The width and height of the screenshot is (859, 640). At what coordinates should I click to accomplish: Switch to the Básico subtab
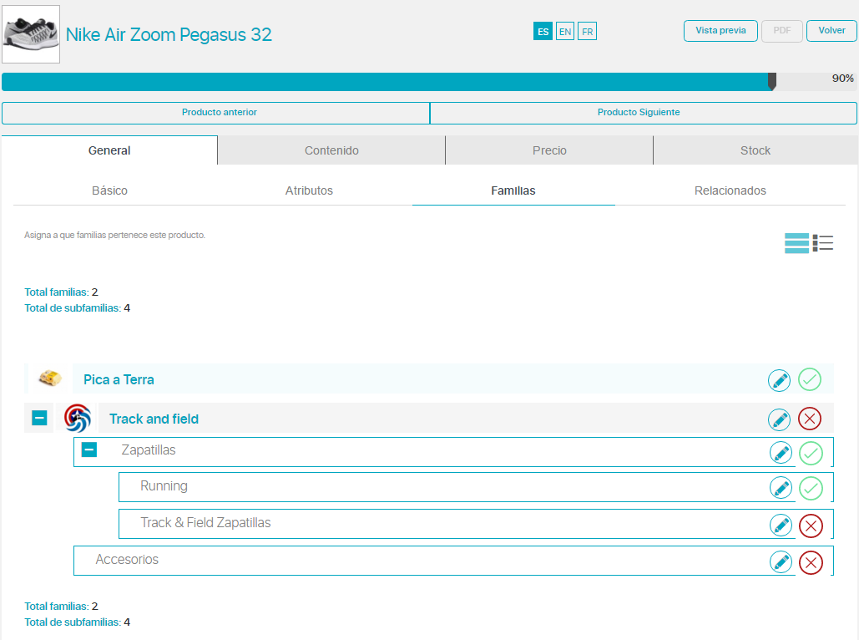(109, 190)
